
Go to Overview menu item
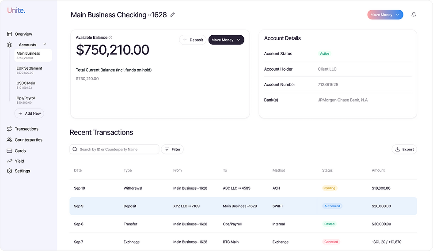(23, 34)
